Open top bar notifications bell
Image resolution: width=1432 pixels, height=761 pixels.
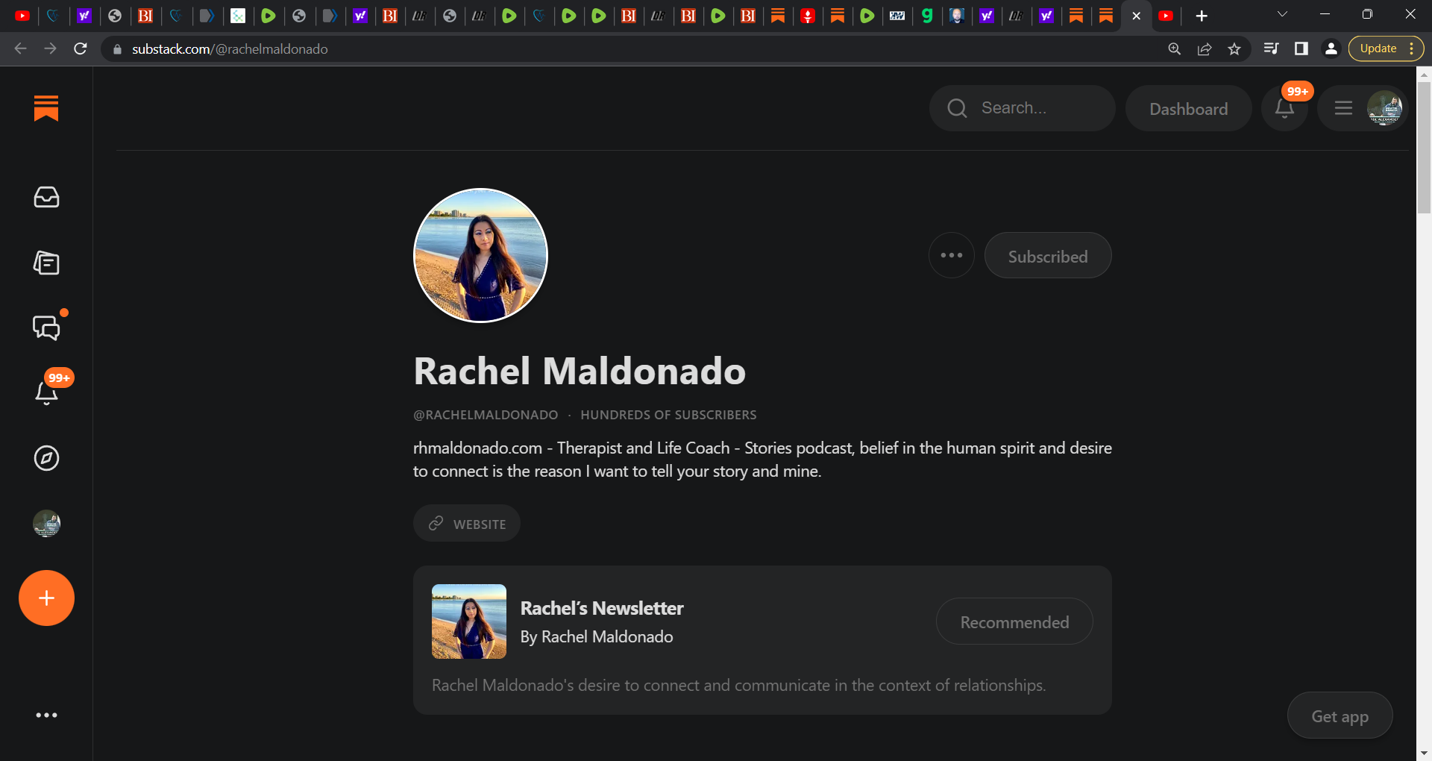pos(1284,109)
